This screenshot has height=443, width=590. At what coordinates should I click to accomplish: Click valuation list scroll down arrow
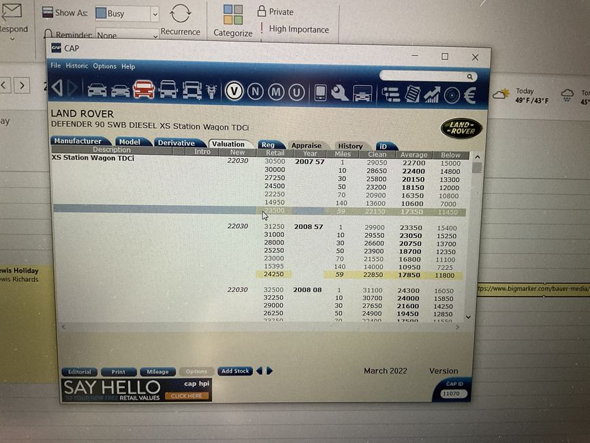tap(469, 318)
